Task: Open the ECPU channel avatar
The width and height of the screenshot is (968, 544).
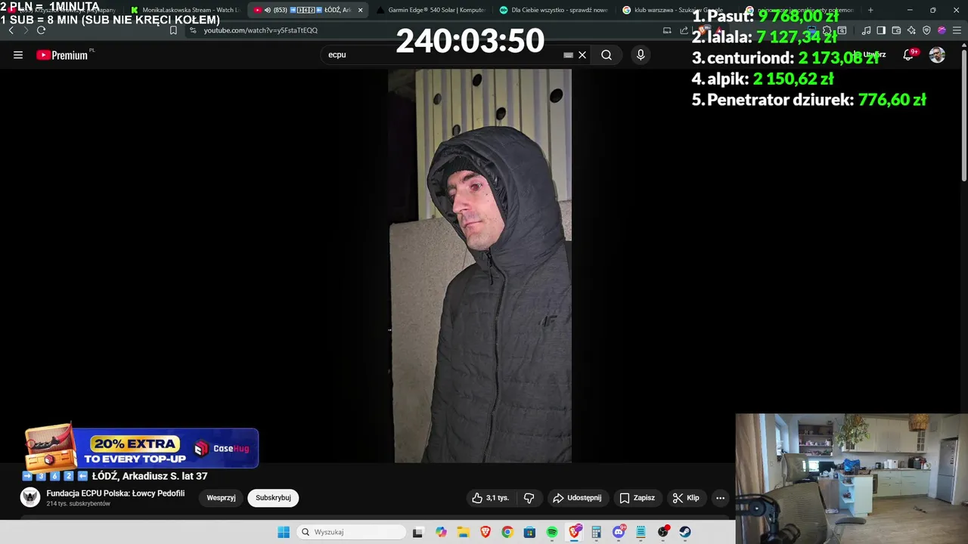Action: [30, 497]
